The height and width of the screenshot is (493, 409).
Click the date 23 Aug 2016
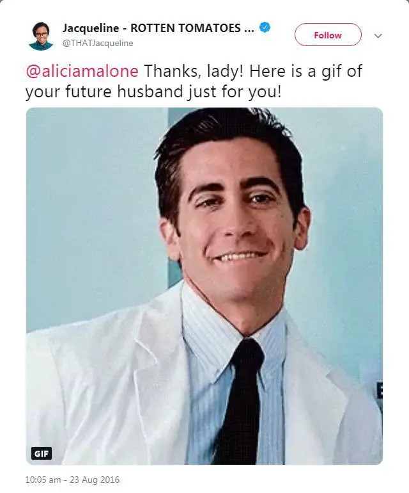click(95, 480)
